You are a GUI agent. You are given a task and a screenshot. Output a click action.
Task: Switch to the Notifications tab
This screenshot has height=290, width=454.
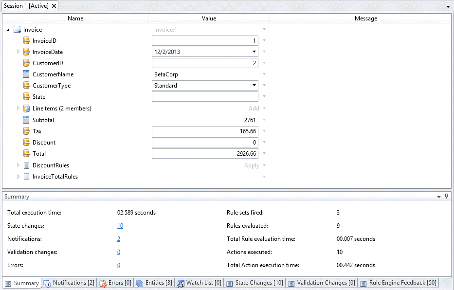coord(69,283)
